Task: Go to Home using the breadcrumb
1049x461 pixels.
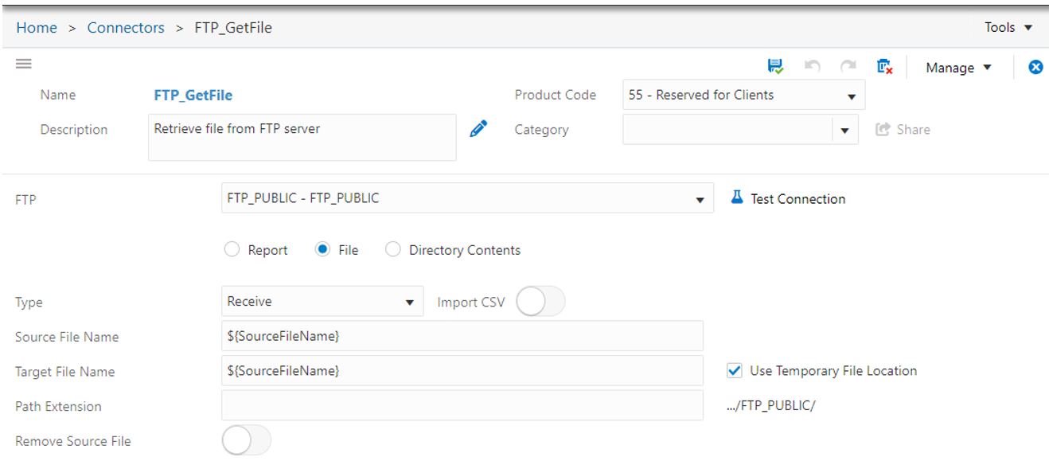Action: 37,26
